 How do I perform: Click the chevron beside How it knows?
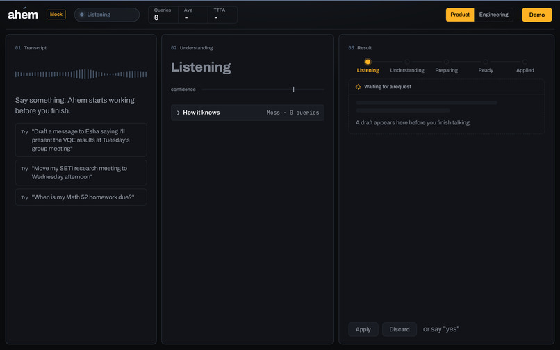click(x=179, y=112)
